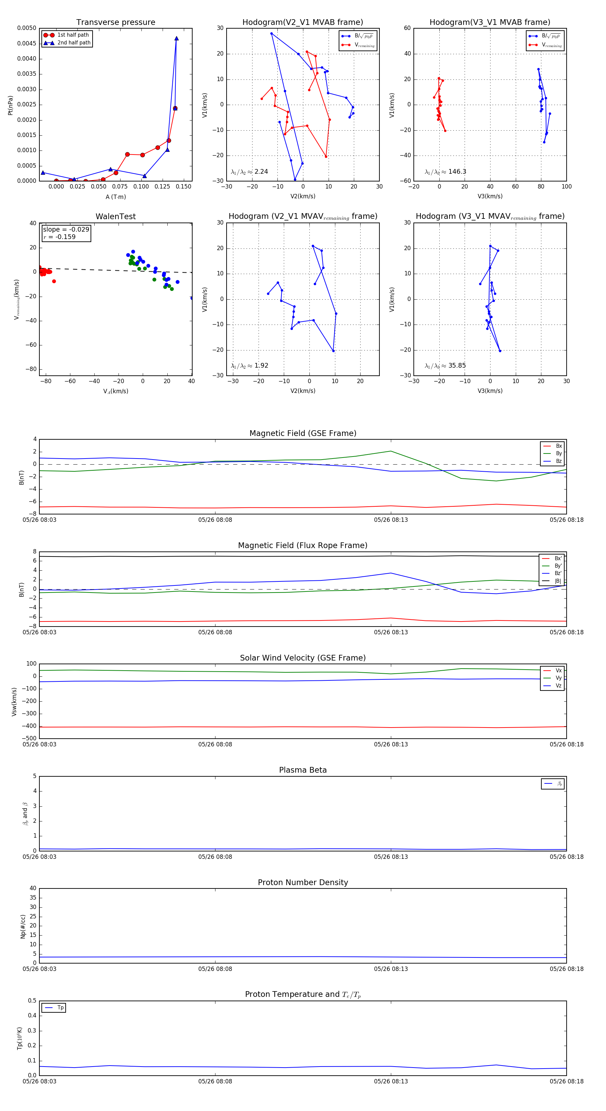This screenshot has width=606, height=1111.
Task: Click the 'Vsw(km/s)' y-axis label
Action: [x=14, y=702]
